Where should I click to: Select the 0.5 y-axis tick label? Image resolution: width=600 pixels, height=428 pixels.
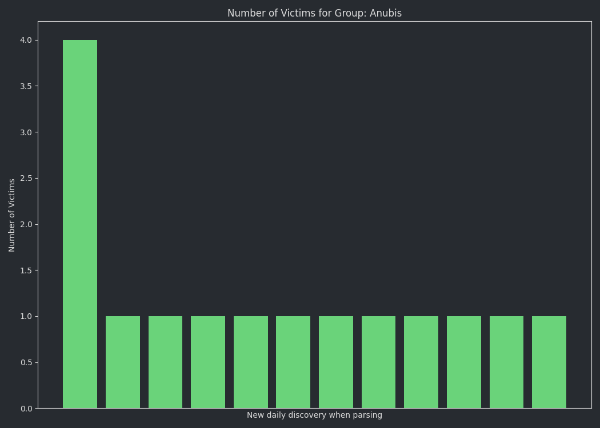tap(26, 362)
